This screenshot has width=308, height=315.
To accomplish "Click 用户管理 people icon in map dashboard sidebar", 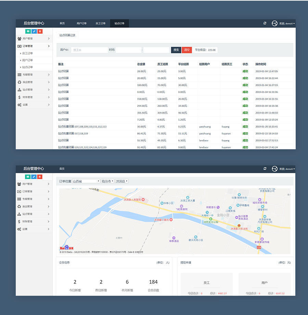I will (19, 184).
